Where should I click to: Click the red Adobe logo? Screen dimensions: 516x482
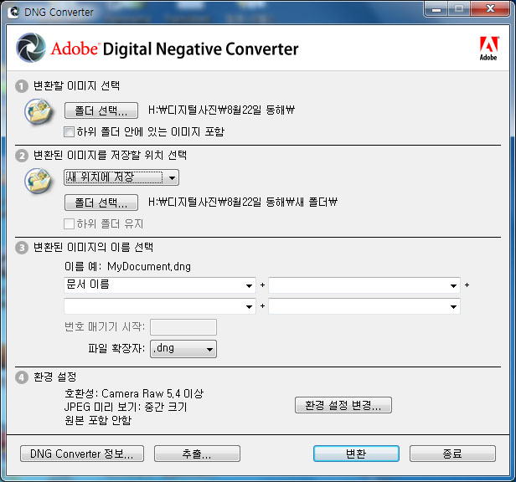pos(488,48)
